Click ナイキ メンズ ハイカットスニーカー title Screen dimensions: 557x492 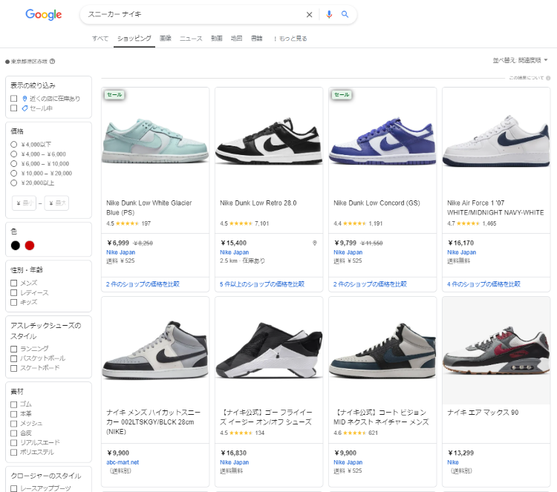(x=154, y=422)
